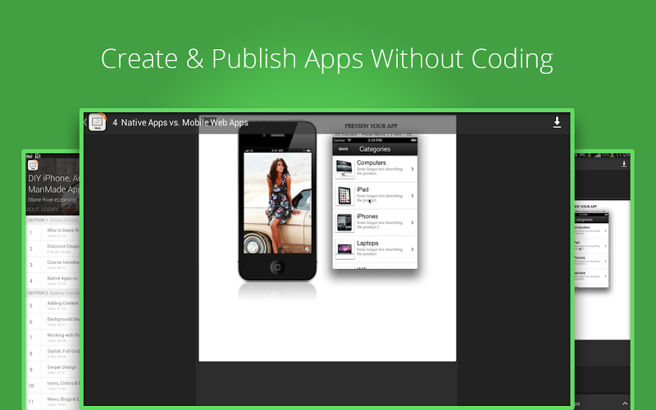Open the Laptops row chevron

412,248
